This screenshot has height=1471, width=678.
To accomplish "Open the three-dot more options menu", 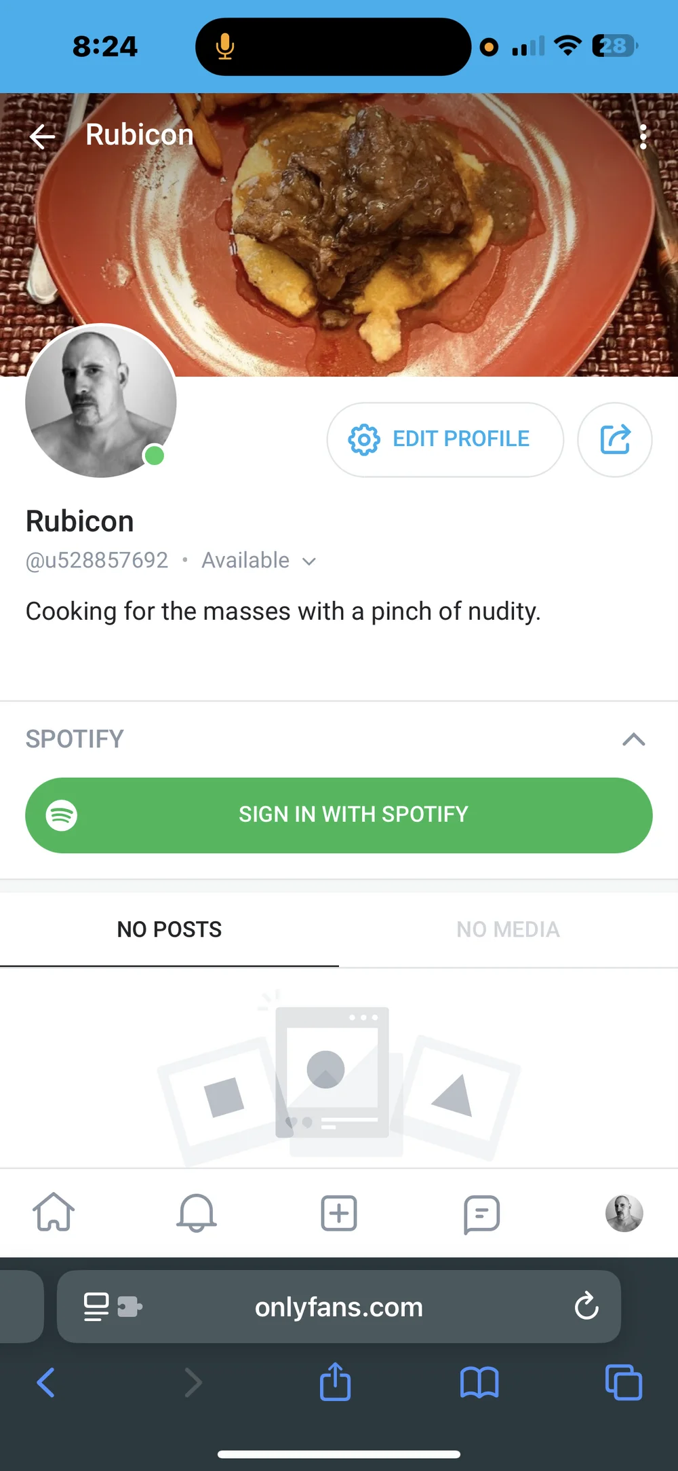I will click(643, 137).
